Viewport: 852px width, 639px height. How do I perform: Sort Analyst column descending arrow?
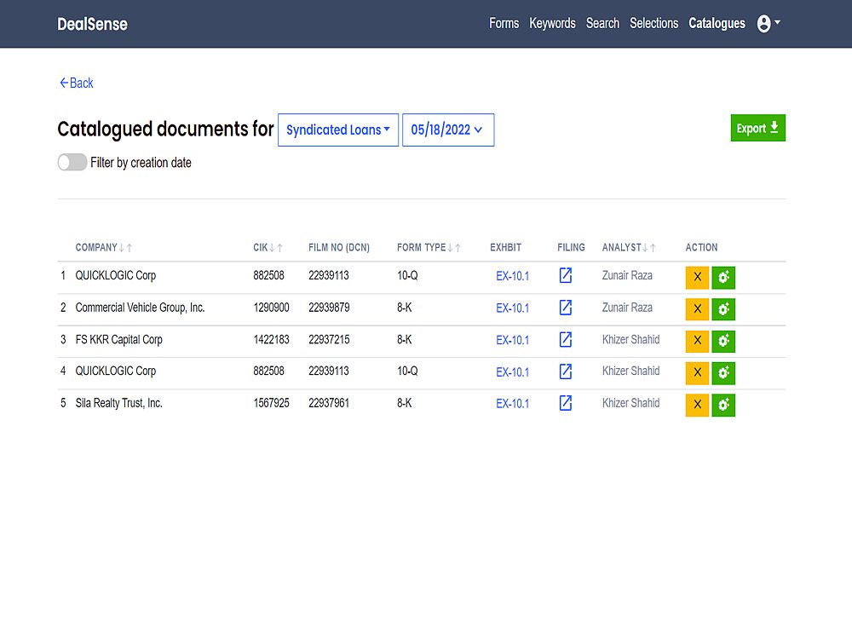(x=645, y=248)
